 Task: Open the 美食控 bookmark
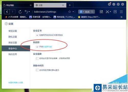[89, 17]
